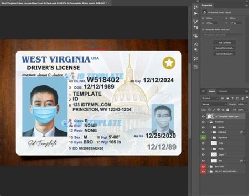The width and height of the screenshot is (249, 196).
Task: Open the Character panel icon
Action: (x=196, y=44)
